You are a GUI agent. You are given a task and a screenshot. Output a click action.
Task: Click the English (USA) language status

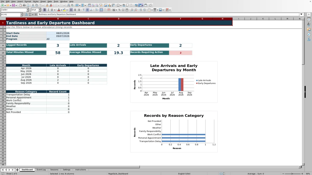[x=184, y=174]
